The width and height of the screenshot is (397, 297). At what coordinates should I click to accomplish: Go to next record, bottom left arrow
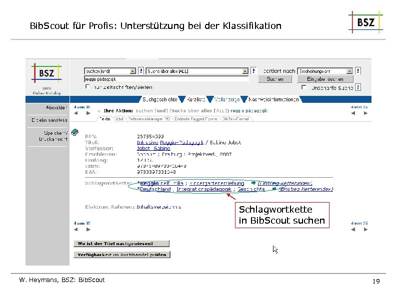[x=88, y=230]
